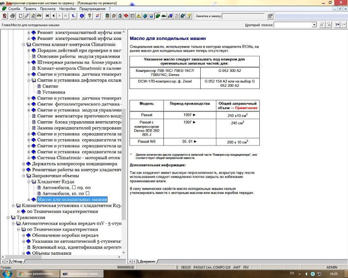Image resolution: width=348 pixels, height=278 pixels.
Task: Click the exit application toolbar icon
Action: pyautogui.click(x=5, y=16)
